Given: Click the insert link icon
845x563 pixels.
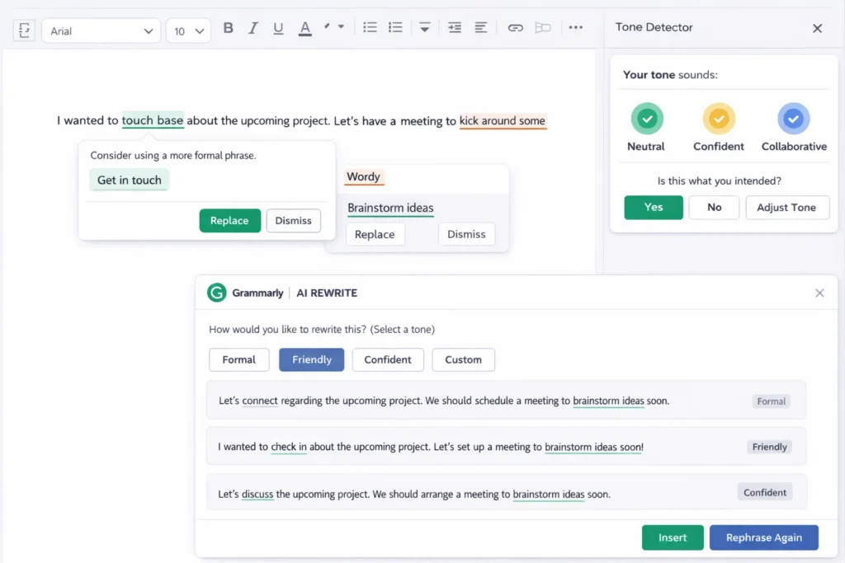Looking at the screenshot, I should click(x=515, y=27).
